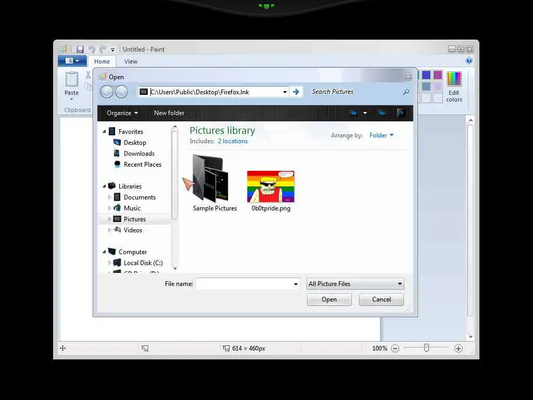The image size is (533, 400).
Task: Pick the steel blue swatch below the blue swatch
Action: click(426, 86)
